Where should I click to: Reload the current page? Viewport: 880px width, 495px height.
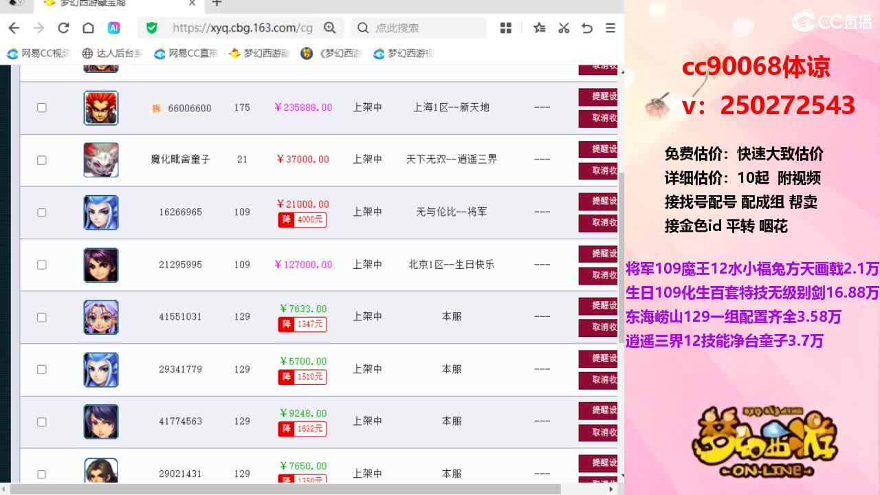pyautogui.click(x=63, y=28)
